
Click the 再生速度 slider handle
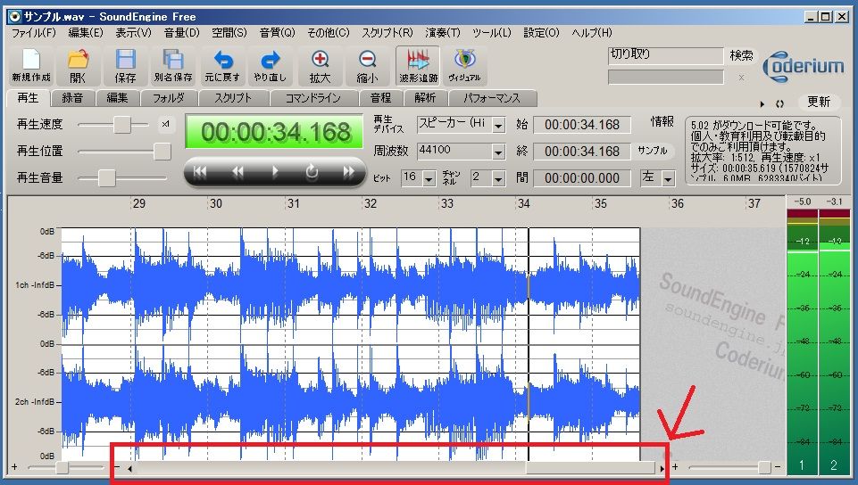[x=122, y=125]
